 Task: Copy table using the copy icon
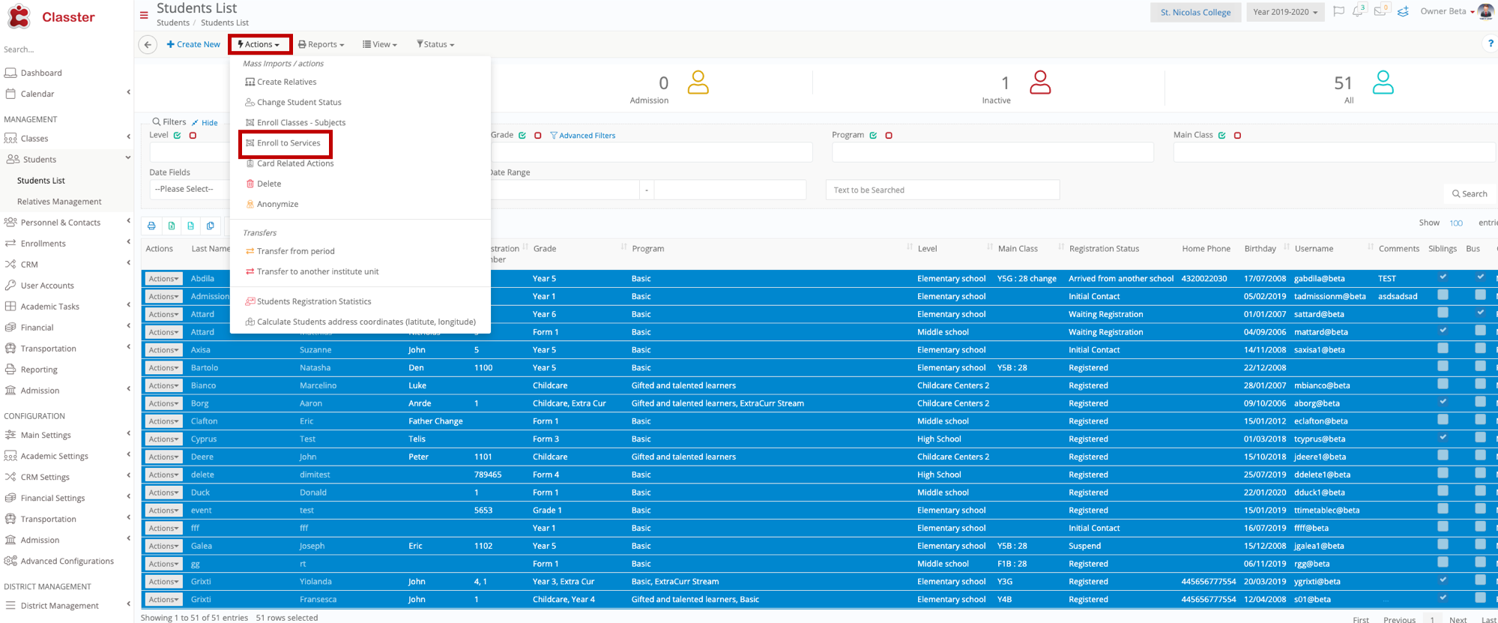pyautogui.click(x=211, y=226)
